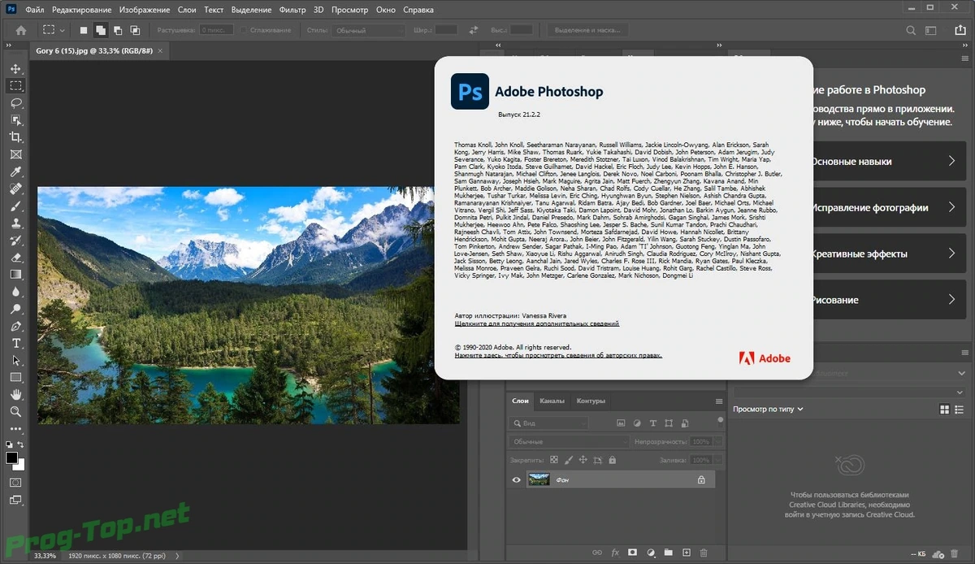
Task: Select the Clone Stamp tool
Action: [x=15, y=223]
